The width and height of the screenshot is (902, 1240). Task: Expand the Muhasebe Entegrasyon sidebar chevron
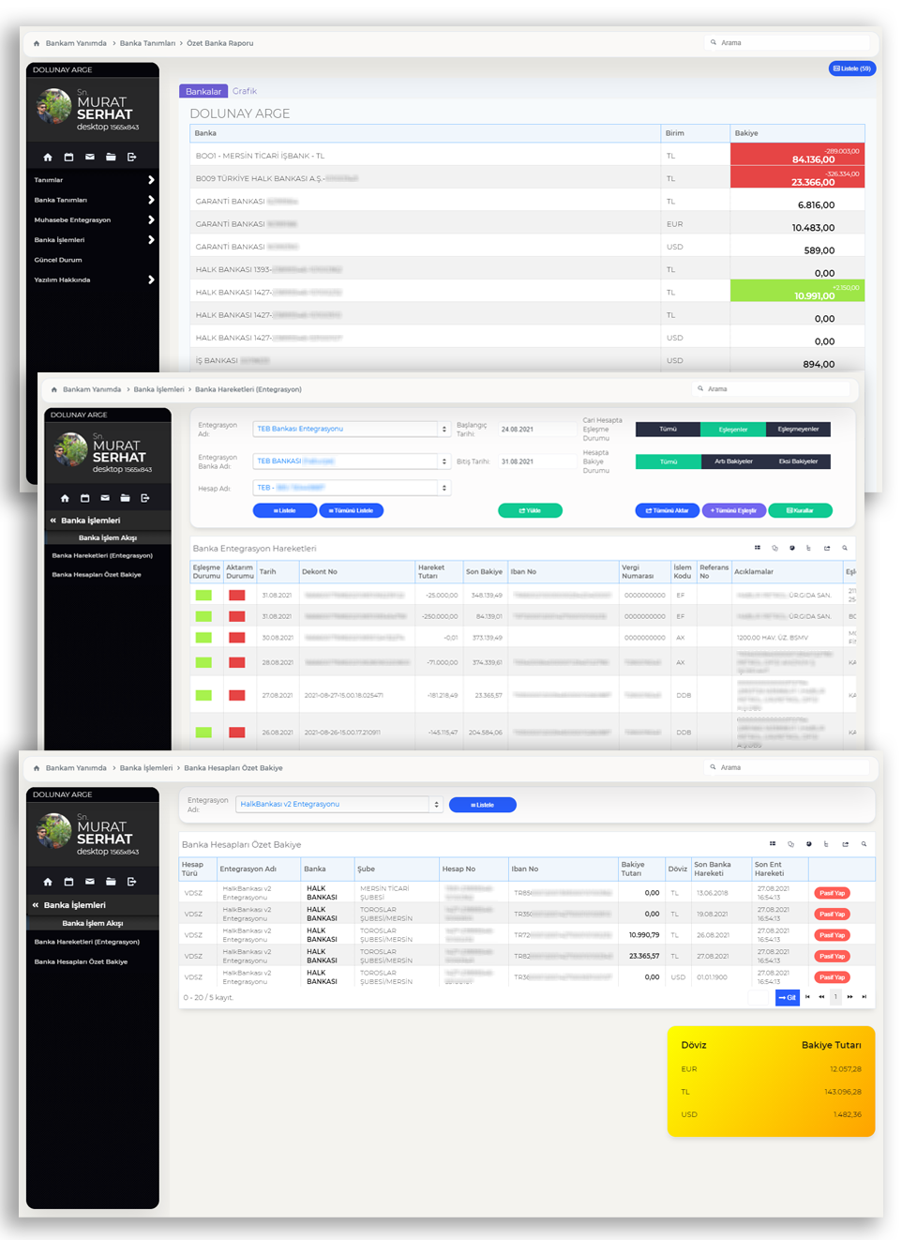(151, 219)
